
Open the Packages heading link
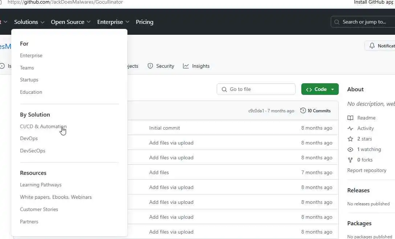(x=359, y=223)
